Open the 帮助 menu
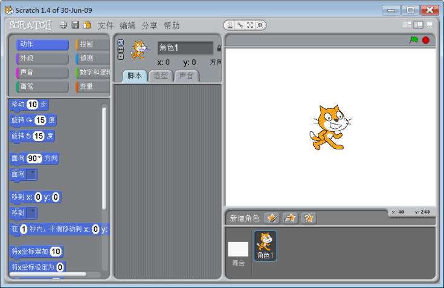The width and height of the screenshot is (444, 288). [172, 25]
